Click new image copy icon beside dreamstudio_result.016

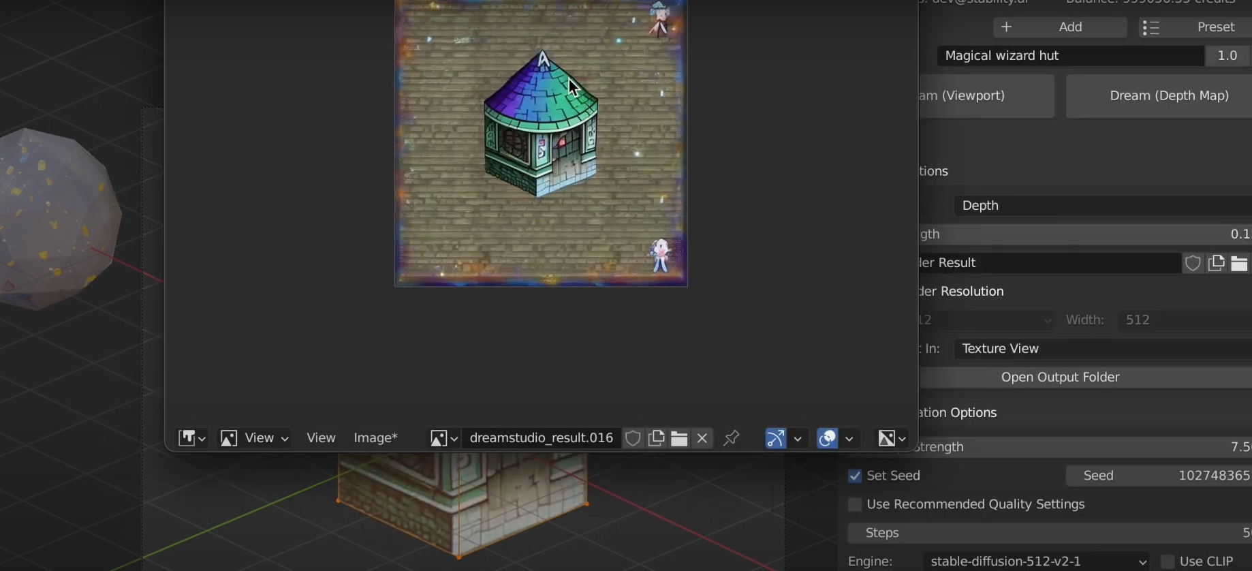click(656, 438)
